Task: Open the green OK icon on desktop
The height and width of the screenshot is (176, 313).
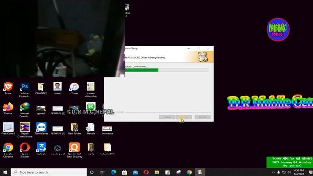Action: 90,106
